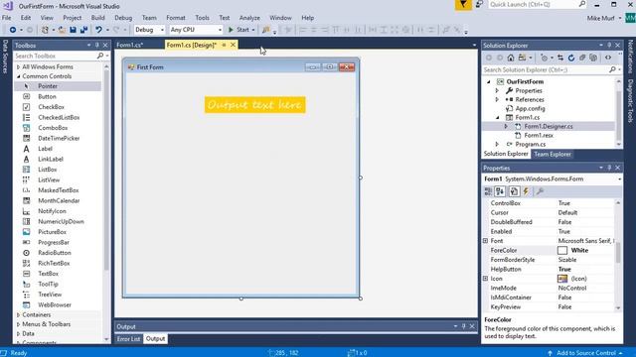This screenshot has height=357, width=636.
Task: Open the Diagnostic Tools side tab
Action: [x=630, y=101]
